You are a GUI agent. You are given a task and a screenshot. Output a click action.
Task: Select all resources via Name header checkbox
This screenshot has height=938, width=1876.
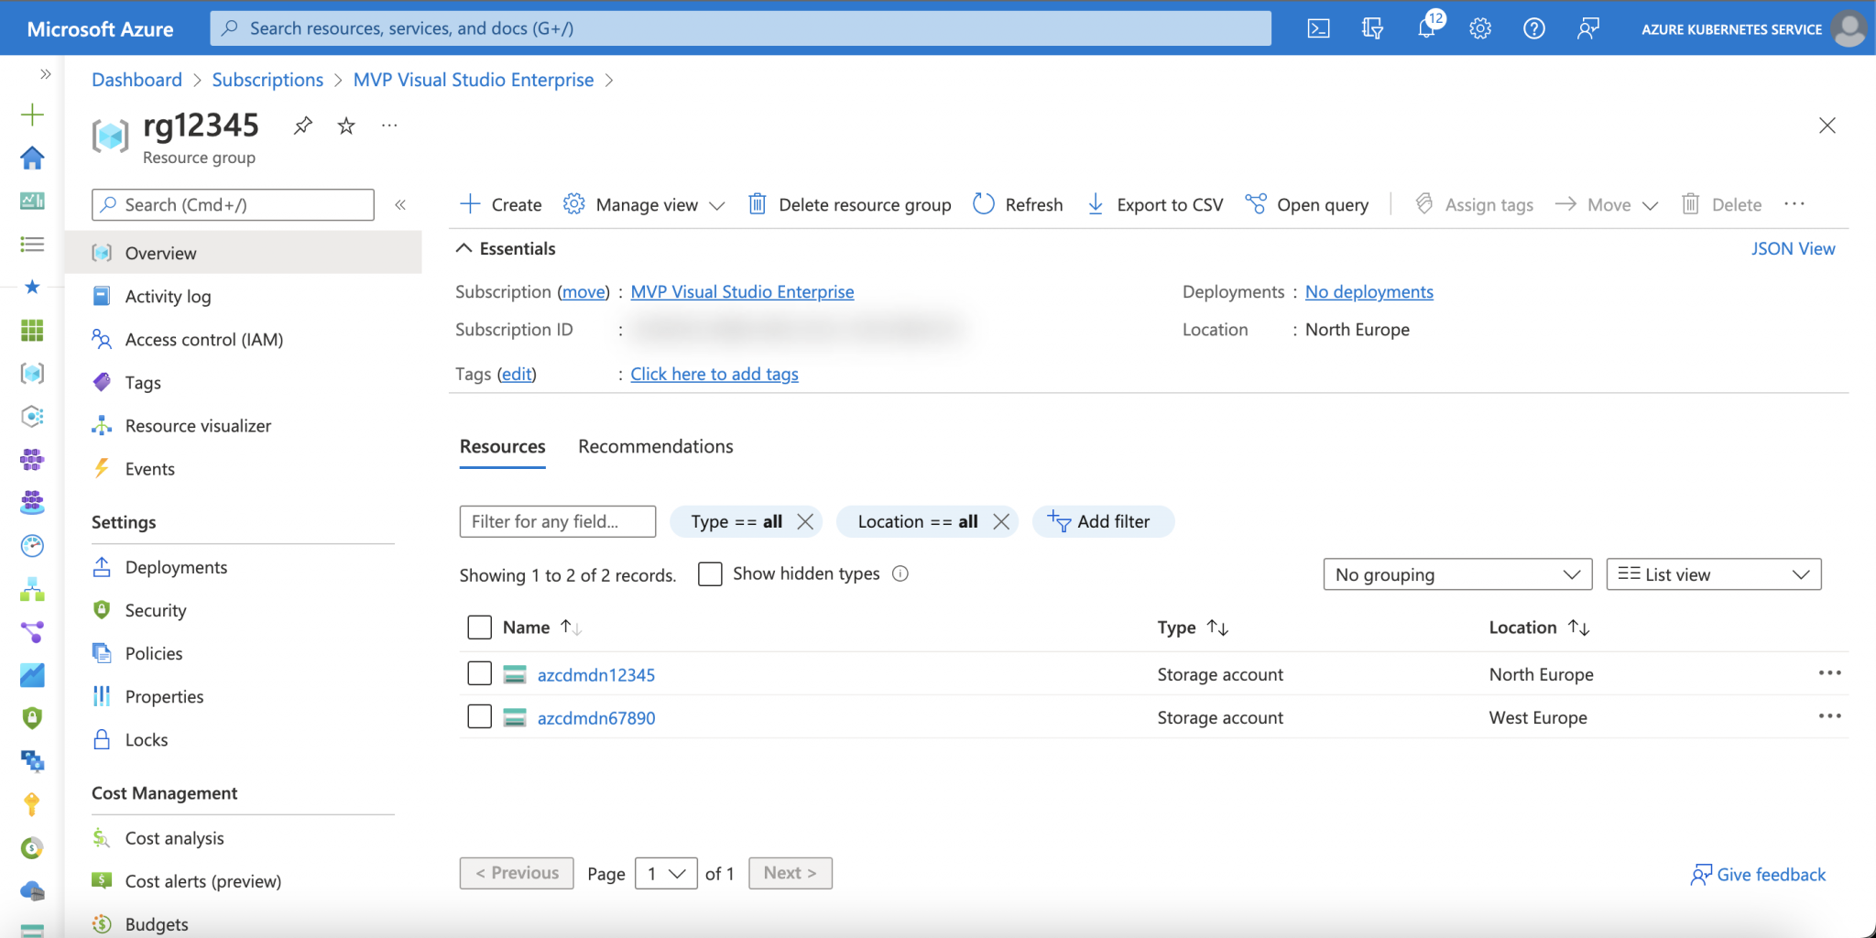pos(479,627)
